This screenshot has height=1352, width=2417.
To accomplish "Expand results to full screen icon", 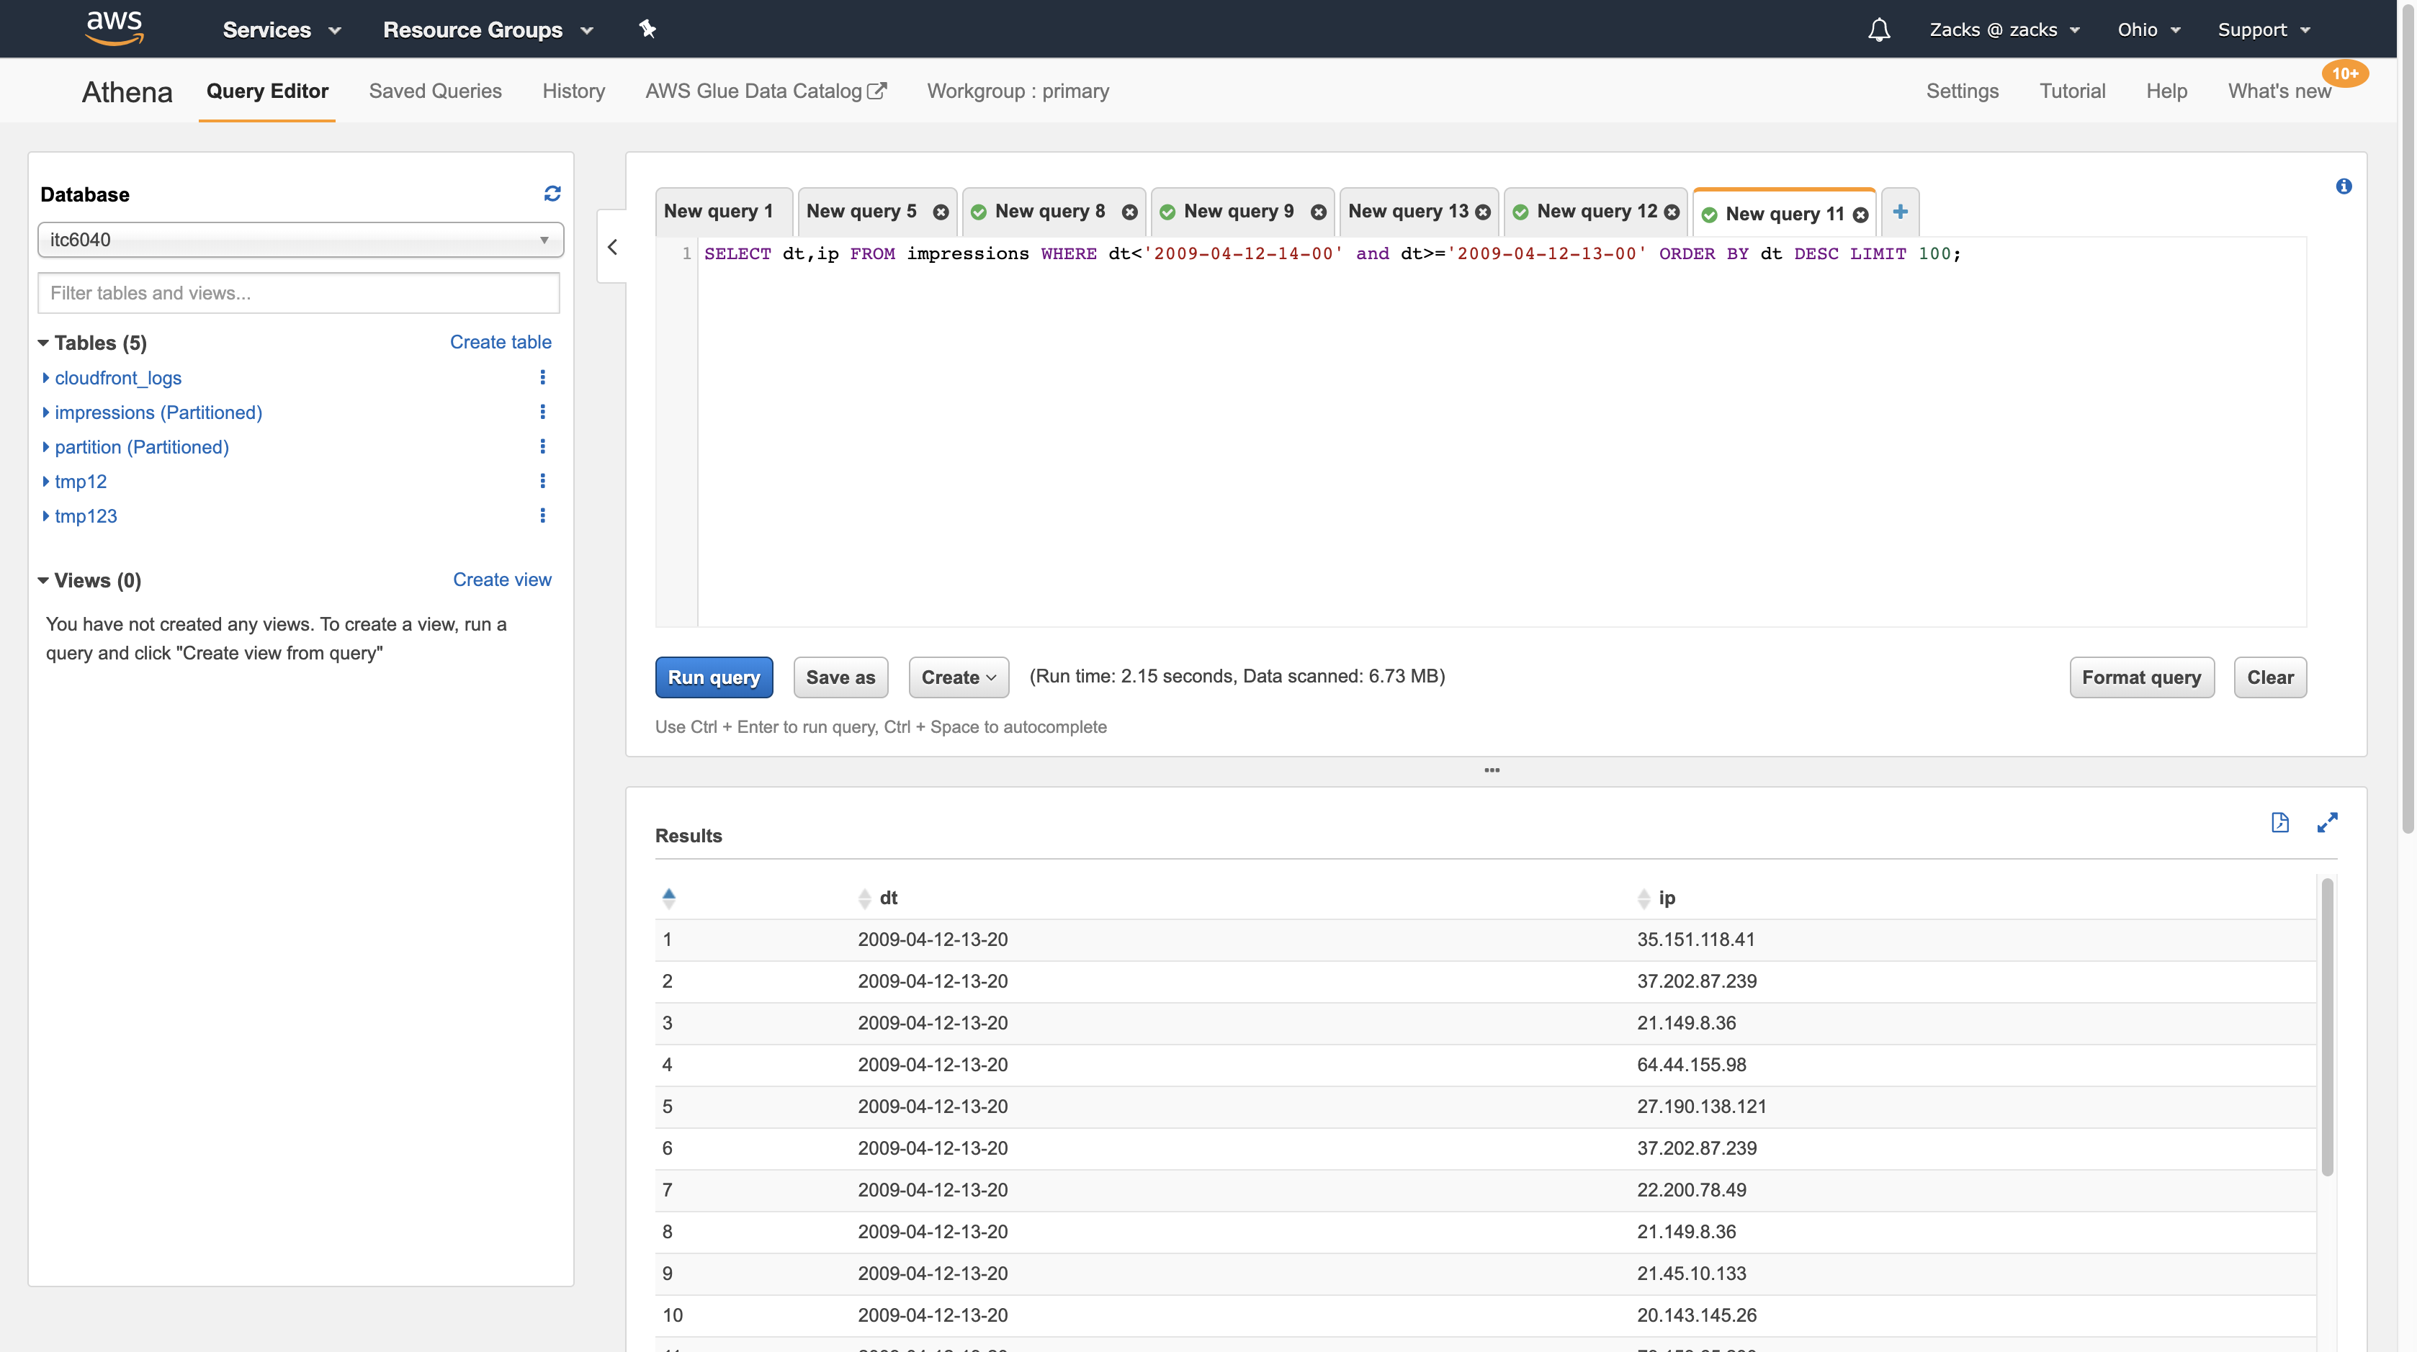I will point(2327,822).
